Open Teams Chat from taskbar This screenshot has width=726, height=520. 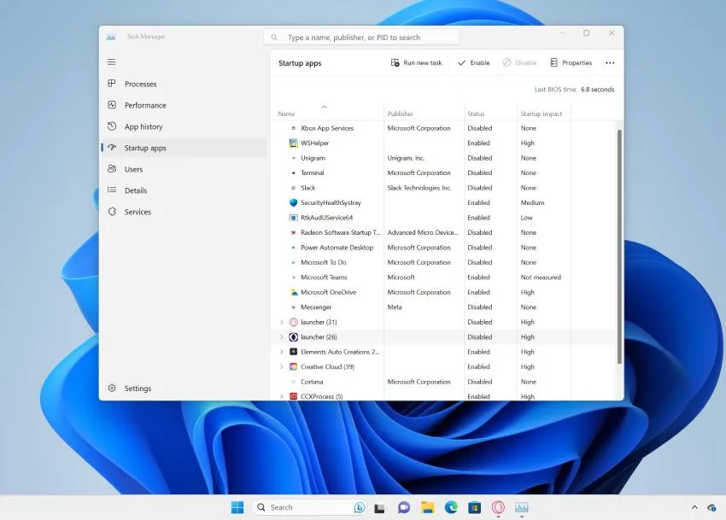404,507
